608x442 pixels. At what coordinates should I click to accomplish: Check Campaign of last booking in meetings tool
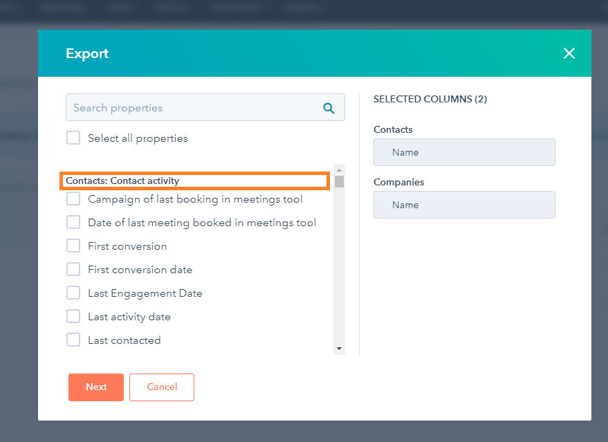pos(73,199)
